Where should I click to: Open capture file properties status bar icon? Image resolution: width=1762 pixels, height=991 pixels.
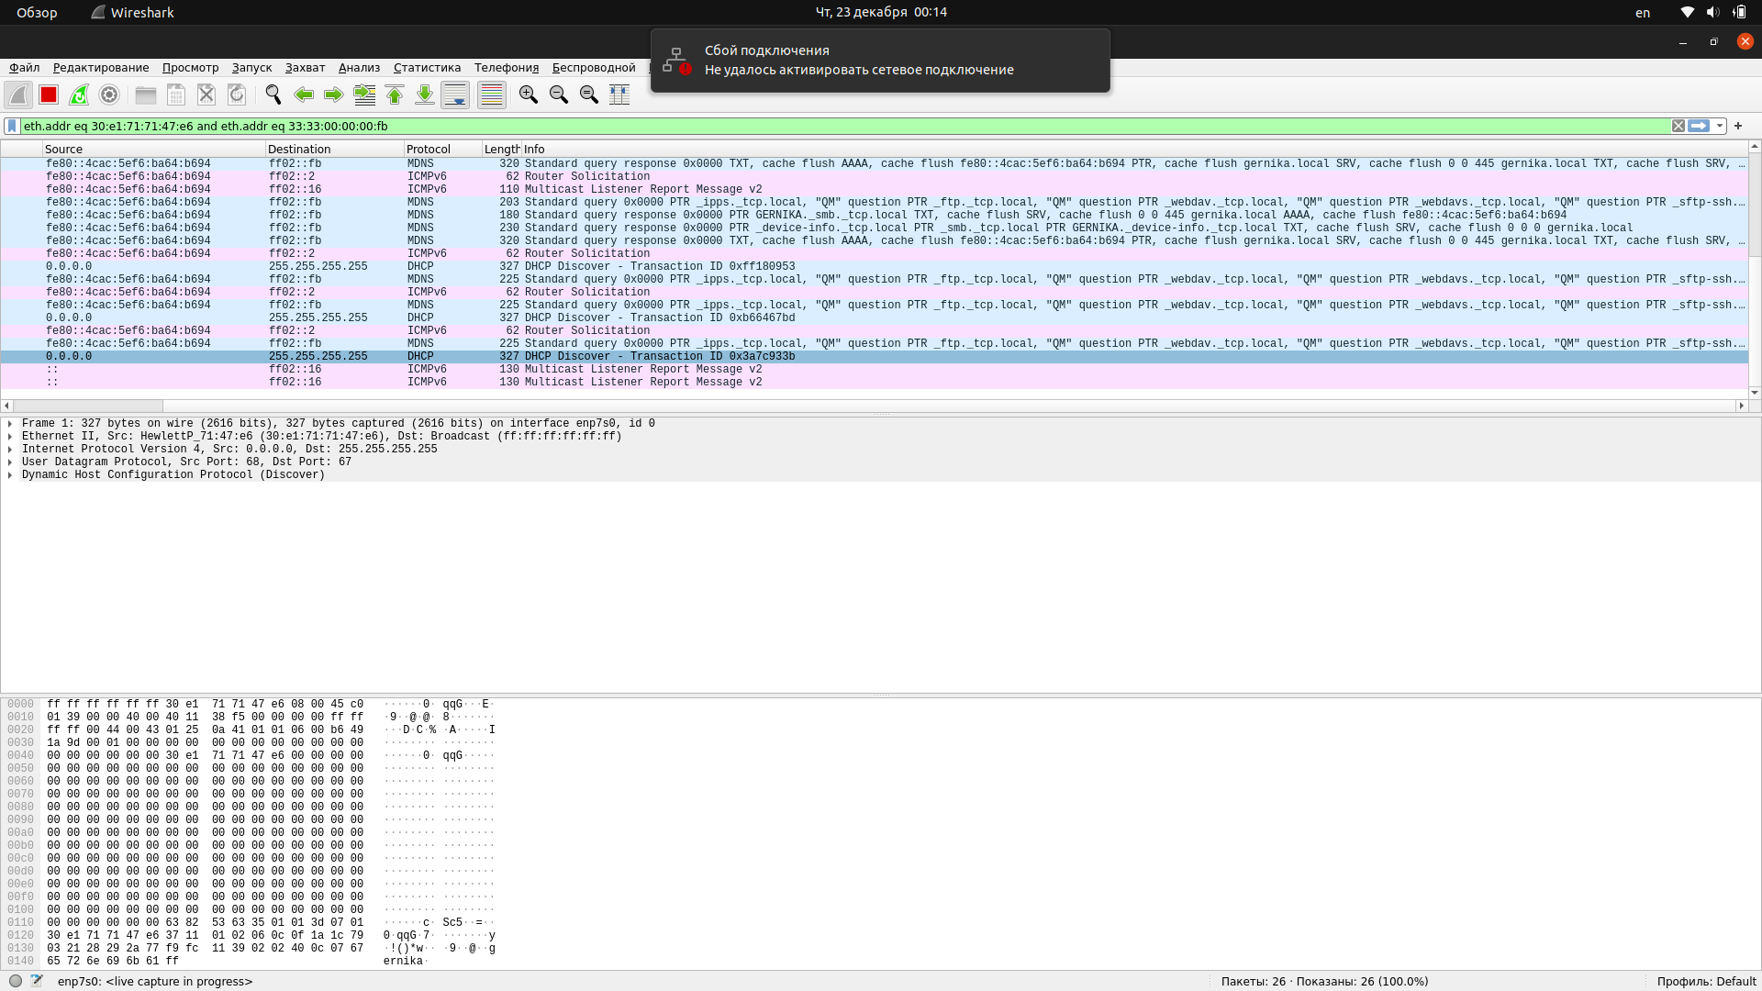(x=37, y=981)
